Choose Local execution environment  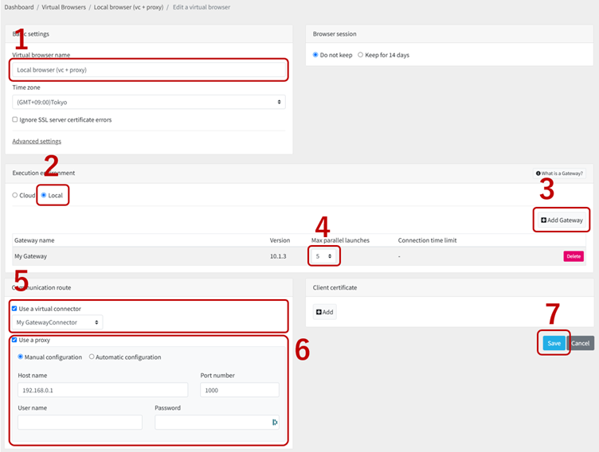click(44, 195)
